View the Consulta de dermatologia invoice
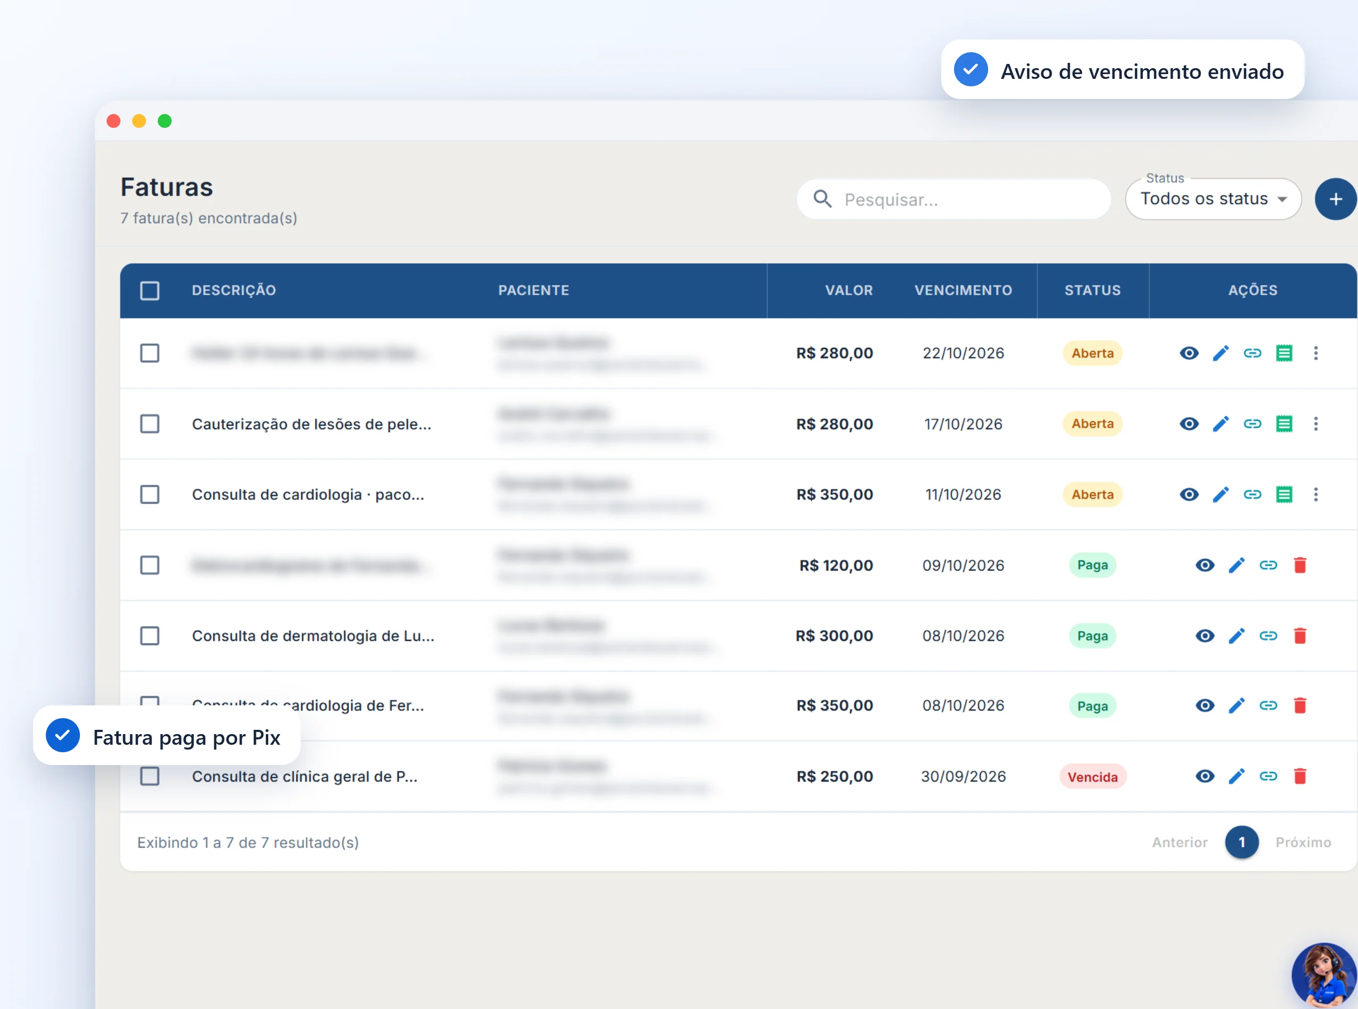This screenshot has height=1009, width=1358. [x=1205, y=636]
